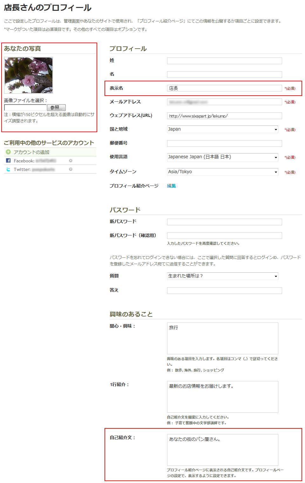
Task: Click the 自己紹介文 textarea
Action: pos(223,450)
